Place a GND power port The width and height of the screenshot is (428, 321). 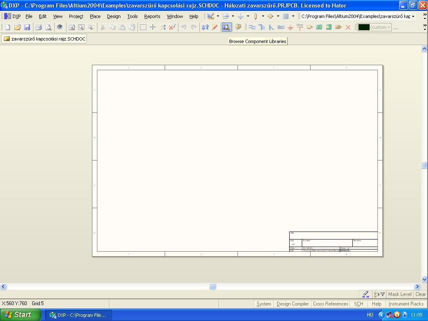[x=290, y=27]
